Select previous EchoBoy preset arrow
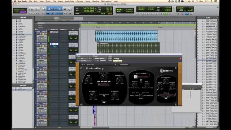 [x=82, y=65]
